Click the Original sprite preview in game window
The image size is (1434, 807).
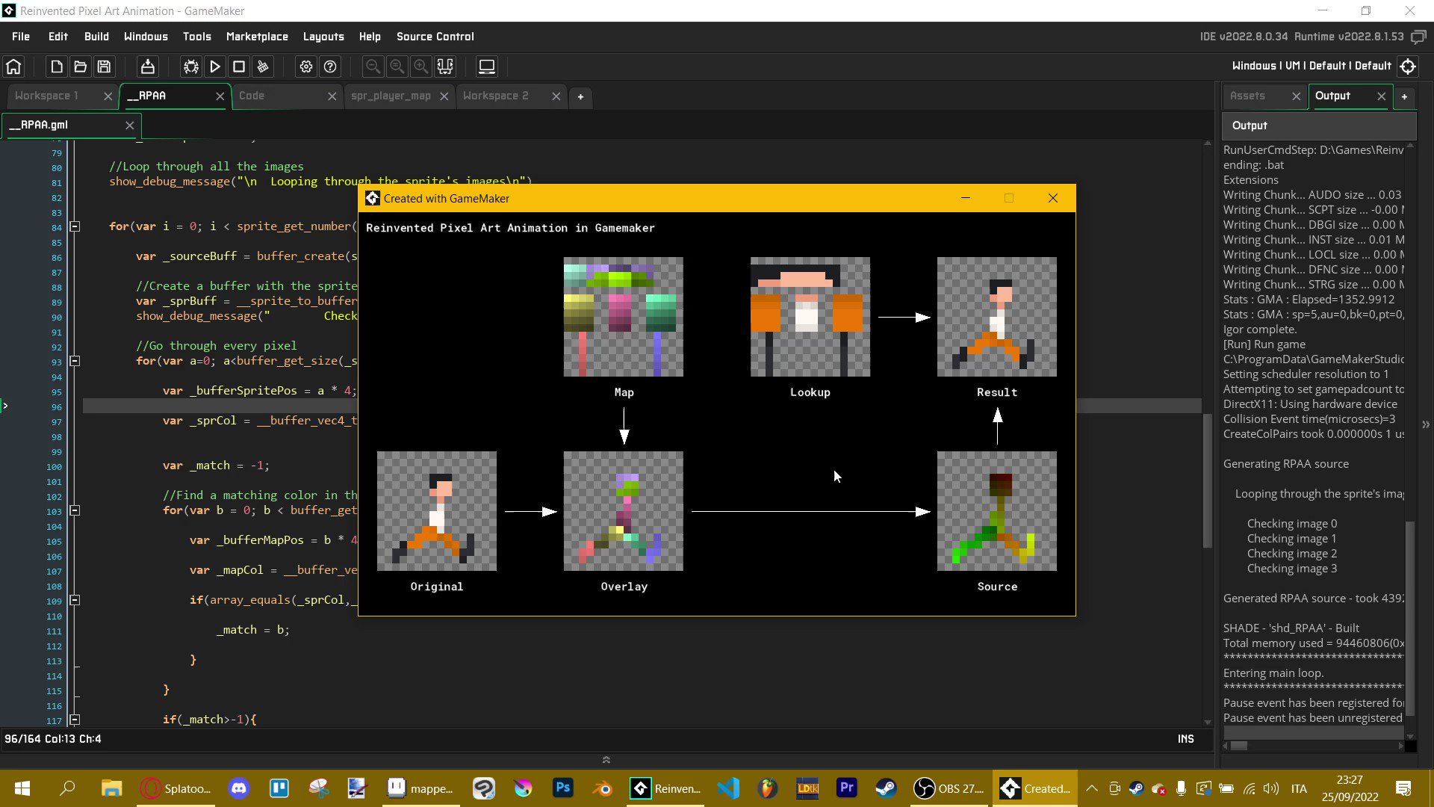point(437,511)
